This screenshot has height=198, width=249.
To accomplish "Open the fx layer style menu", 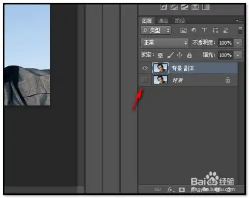I will (170, 190).
